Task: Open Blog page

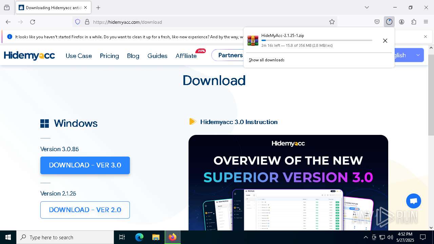Action: pyautogui.click(x=133, y=56)
